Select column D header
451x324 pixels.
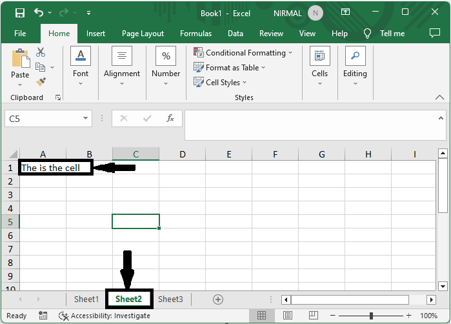(183, 154)
